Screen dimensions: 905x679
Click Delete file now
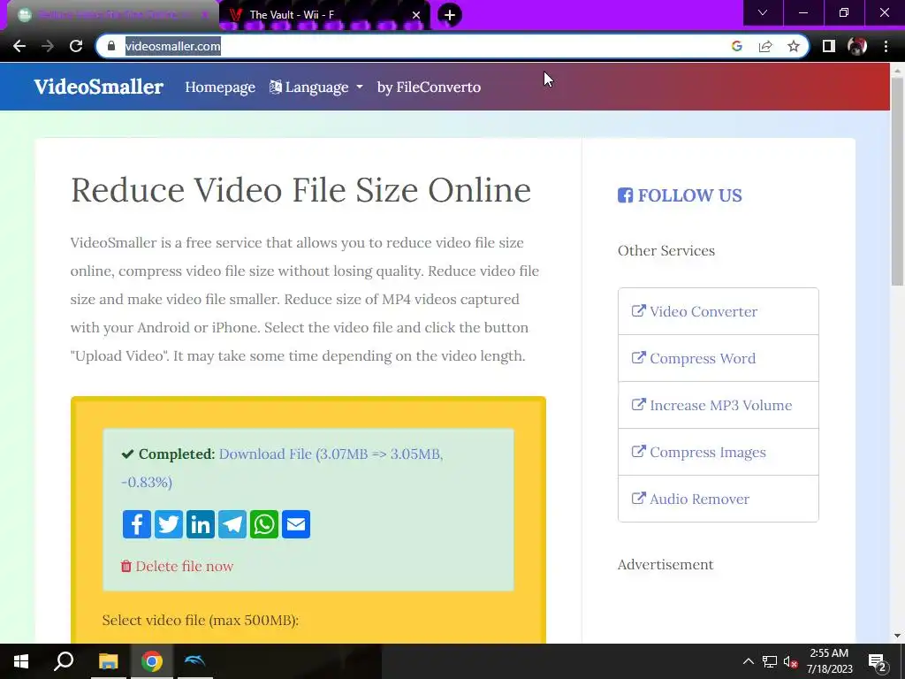pos(177,567)
